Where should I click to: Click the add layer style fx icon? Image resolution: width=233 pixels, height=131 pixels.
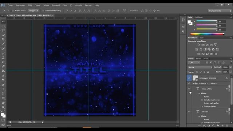click(204, 126)
